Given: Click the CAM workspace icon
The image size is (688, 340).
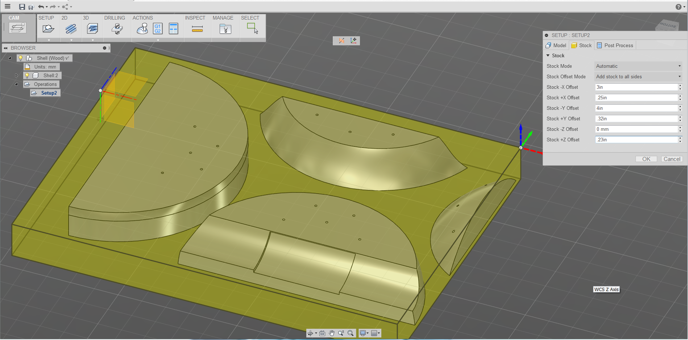Looking at the screenshot, I should [18, 28].
